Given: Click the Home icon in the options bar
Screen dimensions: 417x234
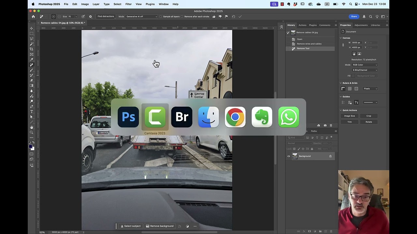Looking at the screenshot, I should pos(33,16).
